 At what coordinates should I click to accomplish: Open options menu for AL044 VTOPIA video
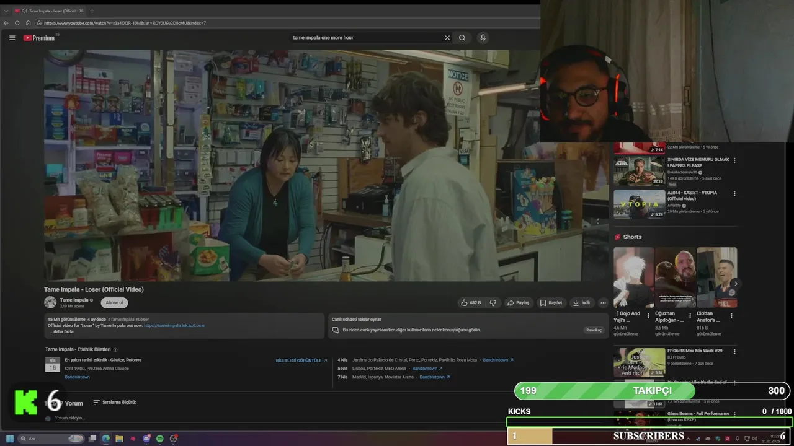coord(734,193)
